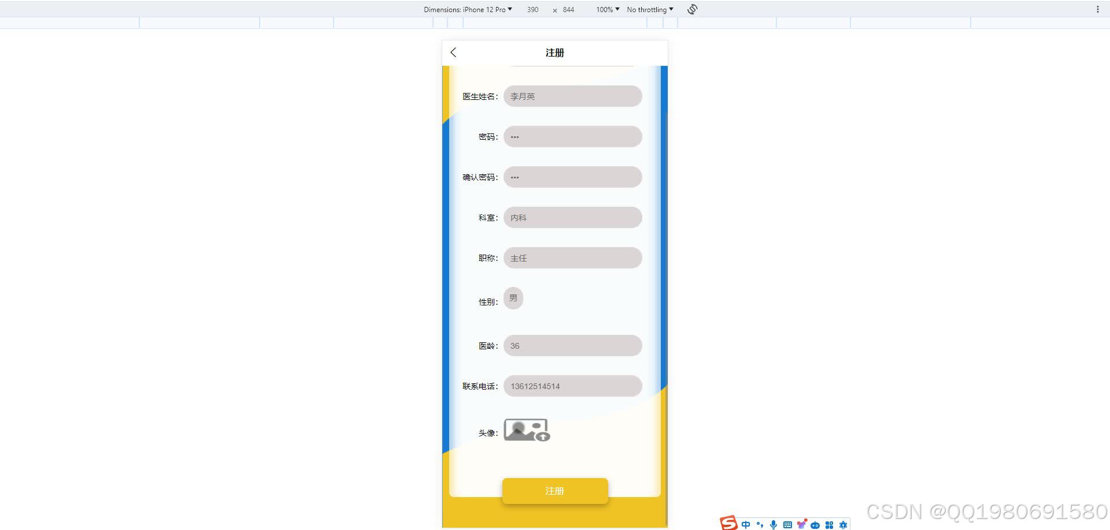The height and width of the screenshot is (530, 1110).
Task: Open the 100% zoom level dropdown
Action: coord(606,9)
